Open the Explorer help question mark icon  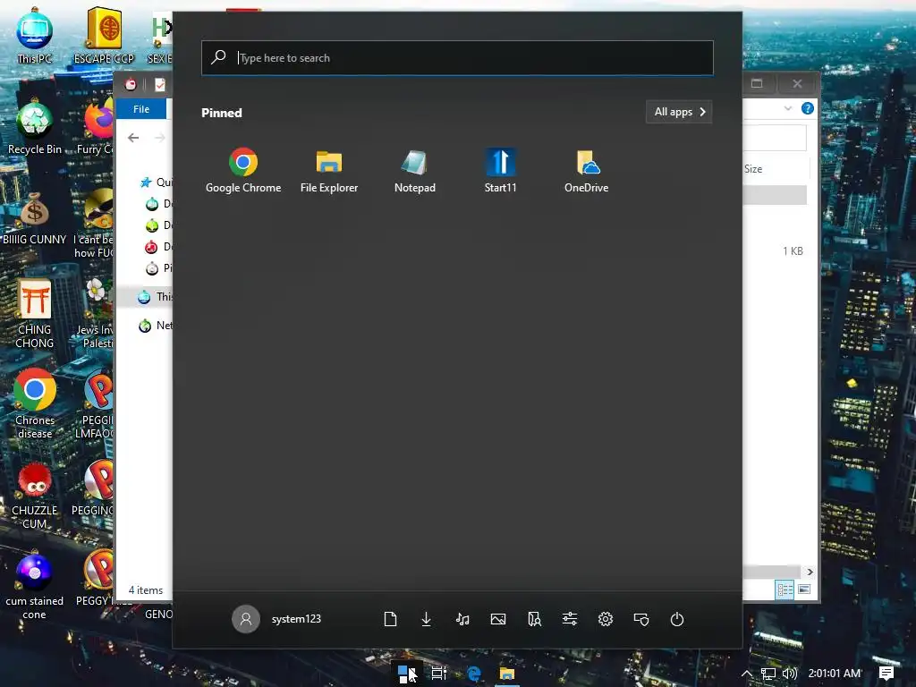(x=808, y=108)
